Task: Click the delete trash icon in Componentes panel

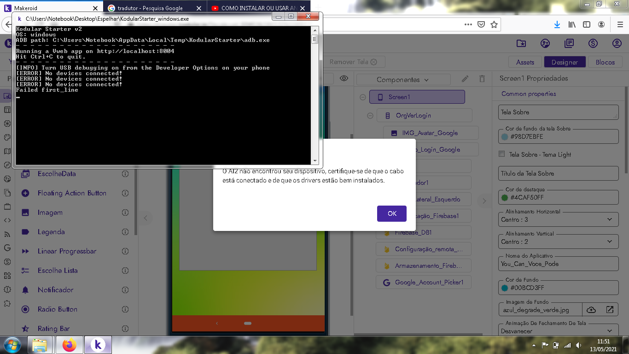Action: click(482, 79)
